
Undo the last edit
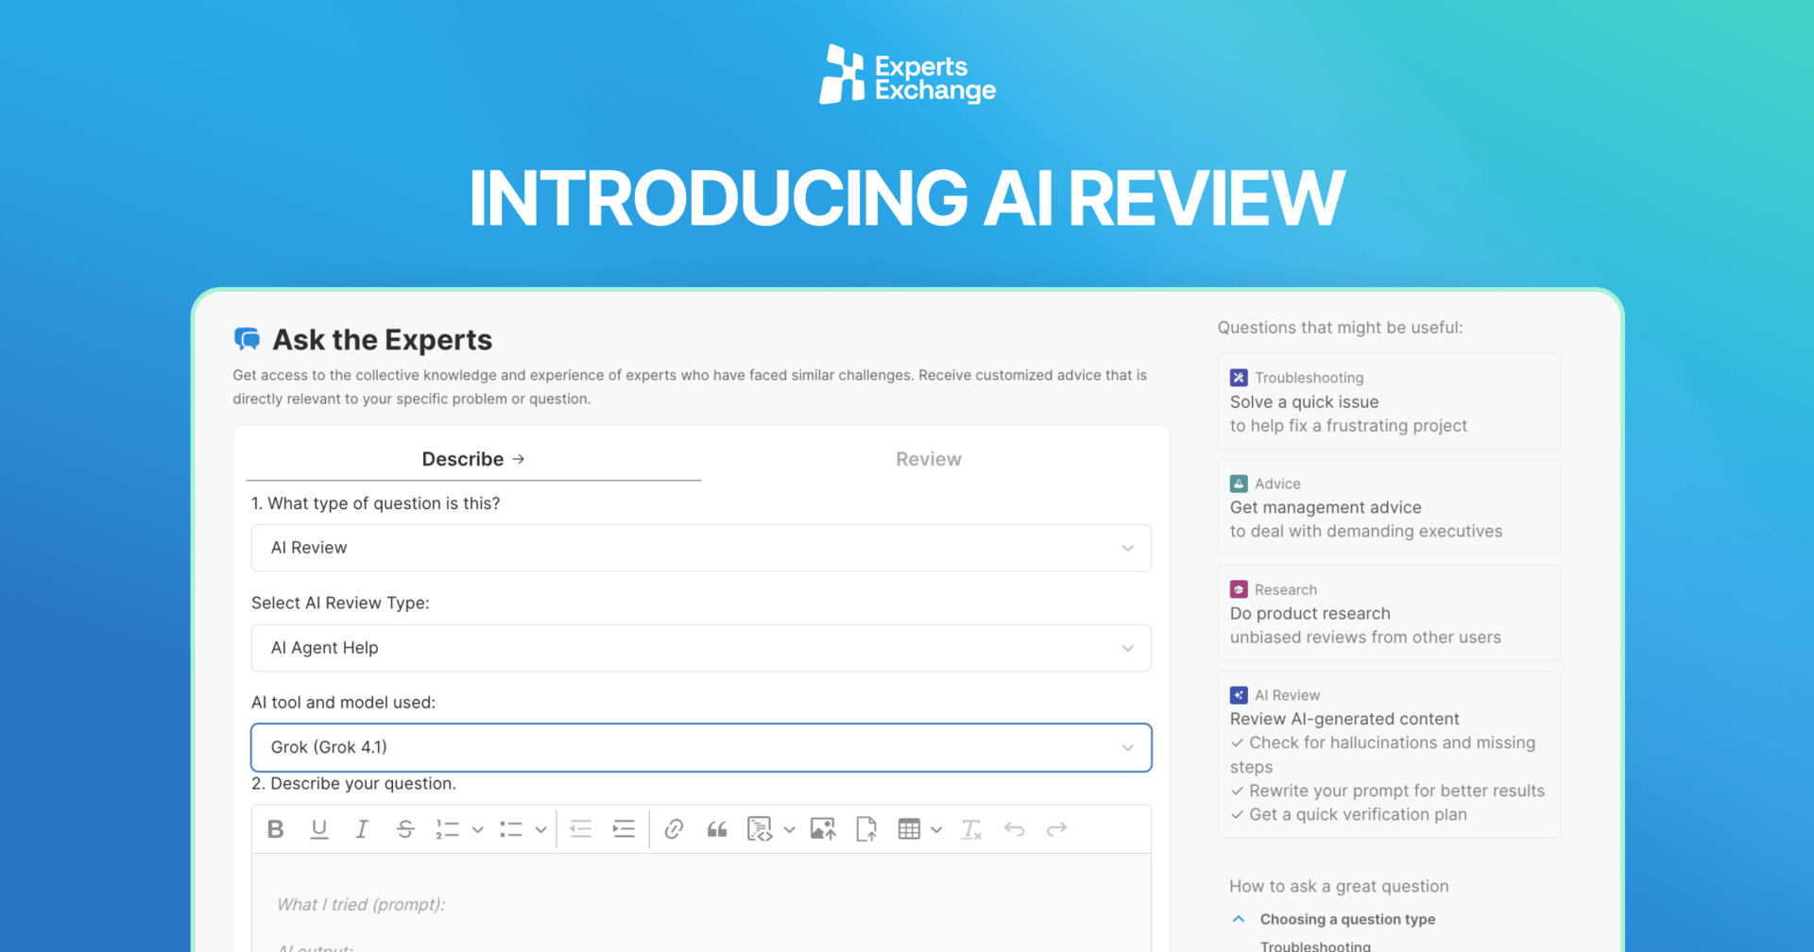pyautogui.click(x=1015, y=829)
